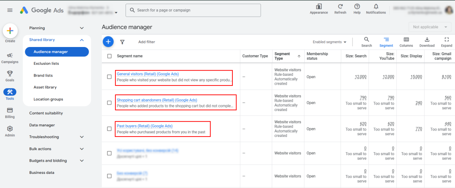Open the Not applicable dropdown
The image size is (455, 188).
(x=430, y=27)
